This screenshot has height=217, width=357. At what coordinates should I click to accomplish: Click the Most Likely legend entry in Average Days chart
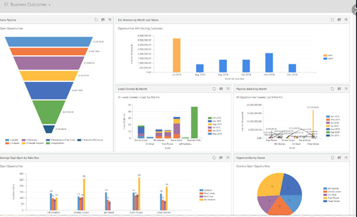pyautogui.click(x=207, y=194)
